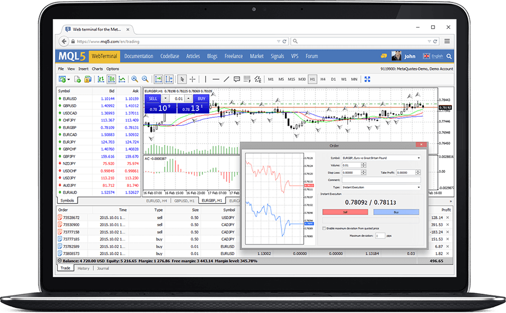The image size is (506, 313).
Task: Click the red Sell button in Order dialog
Action: [x=345, y=212]
